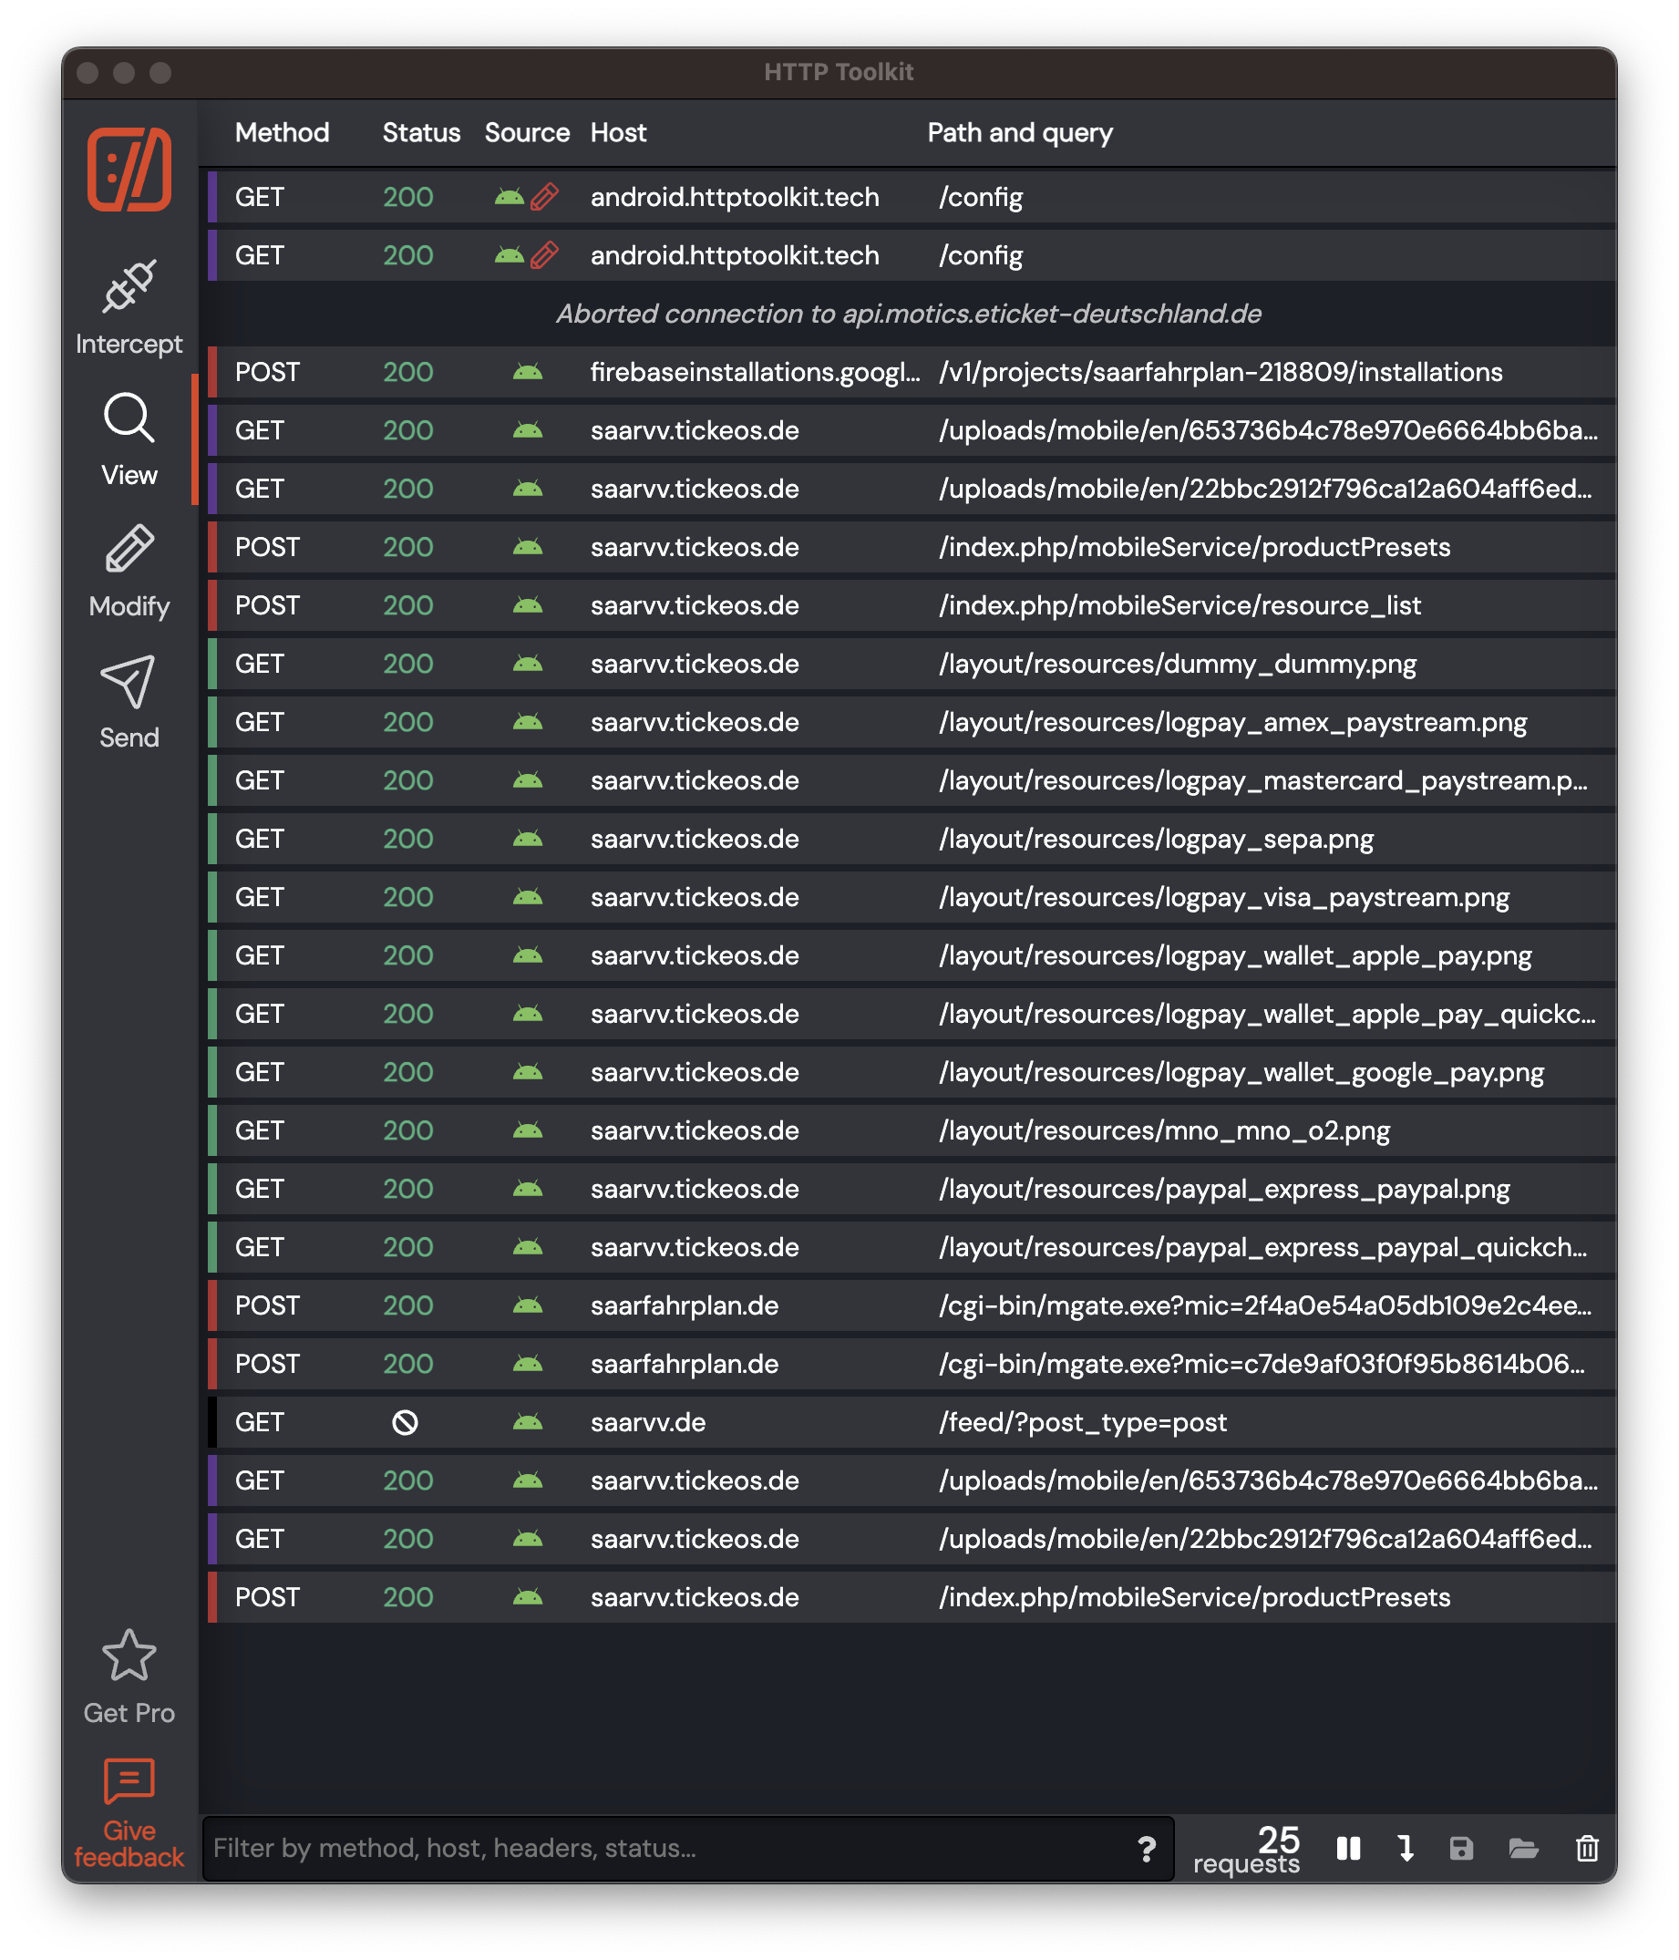Select the paypal_express_paypal_quickch… request
Image resolution: width=1679 pixels, height=1960 pixels.
[912, 1247]
